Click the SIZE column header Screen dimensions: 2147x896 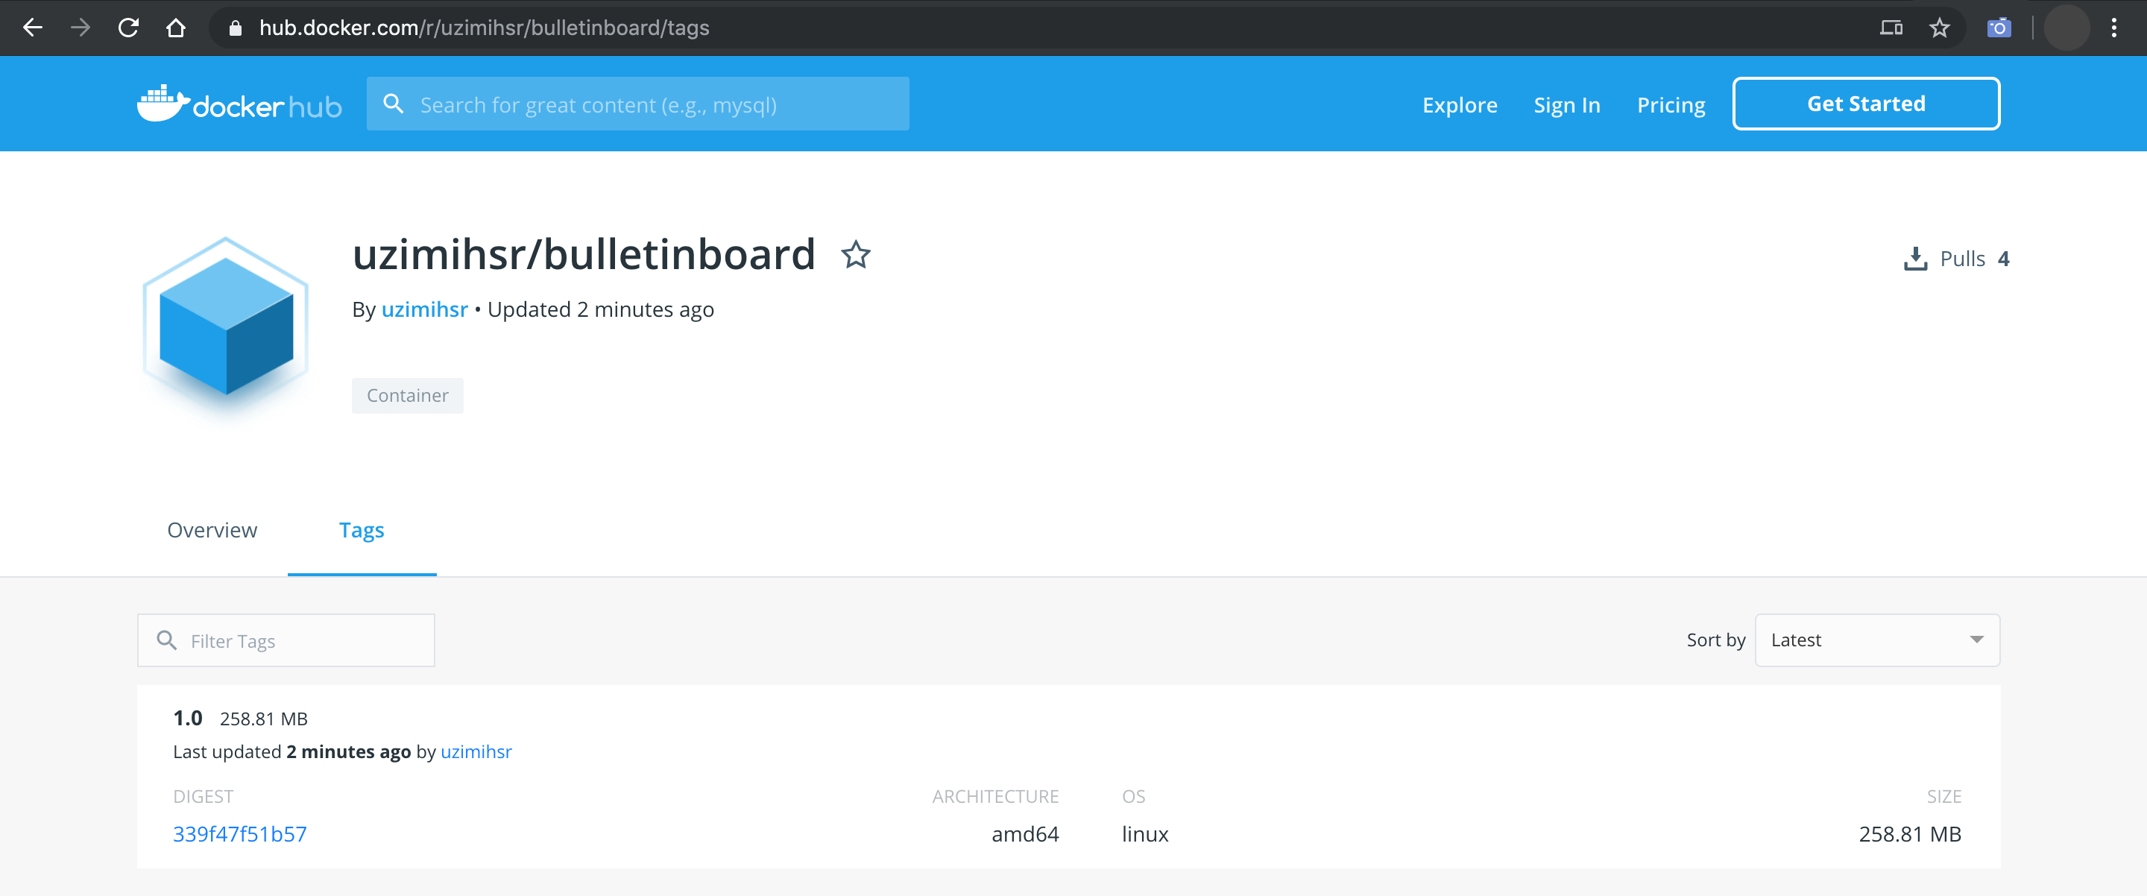(1943, 796)
